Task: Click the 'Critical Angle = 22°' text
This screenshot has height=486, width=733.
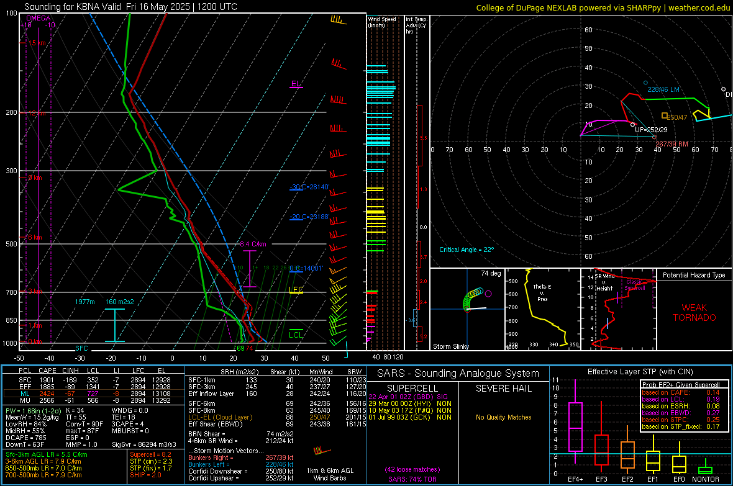Action: [467, 250]
